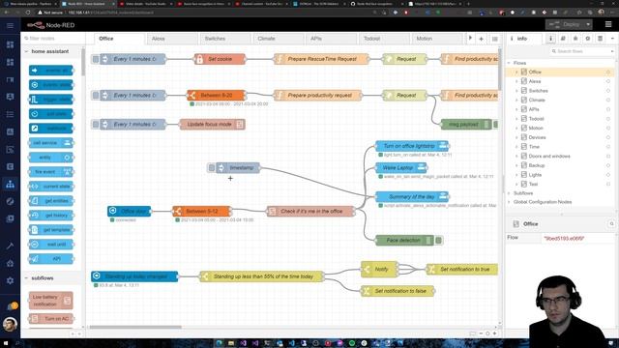Open the Context data sidebar icon
The width and height of the screenshot is (619, 348).
point(600,39)
